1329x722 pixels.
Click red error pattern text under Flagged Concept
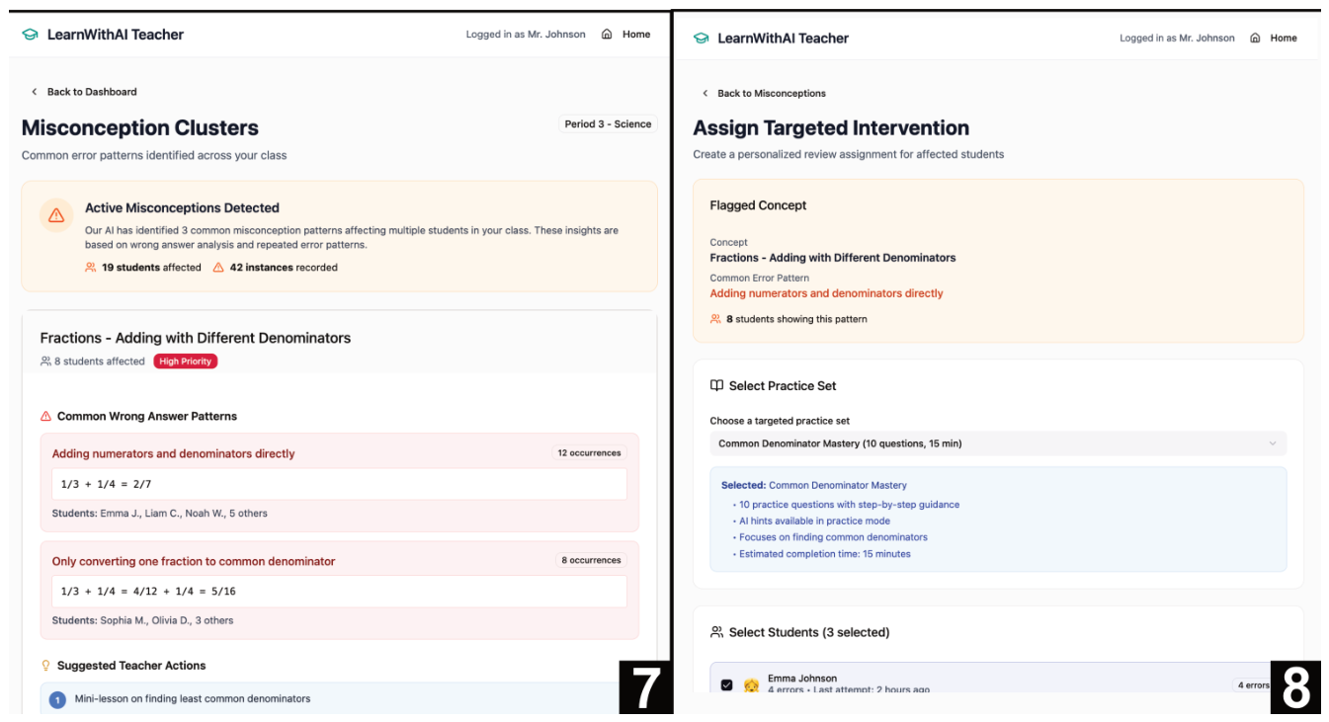(x=826, y=293)
